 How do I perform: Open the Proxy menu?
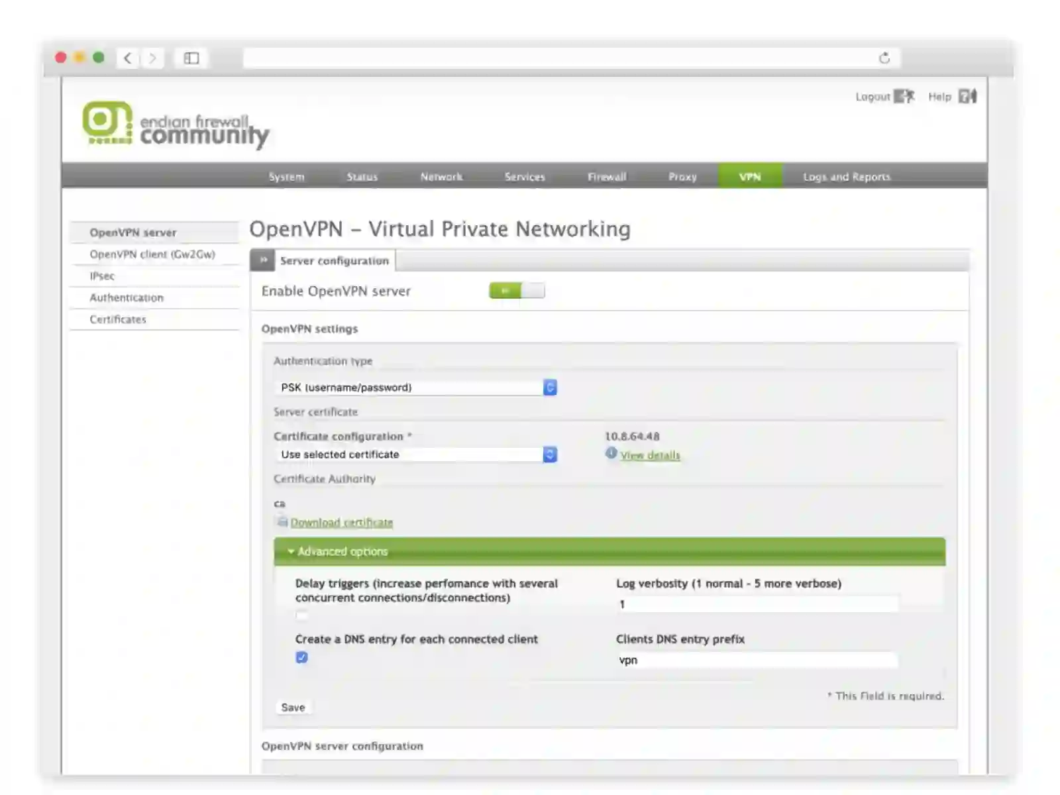(x=682, y=177)
